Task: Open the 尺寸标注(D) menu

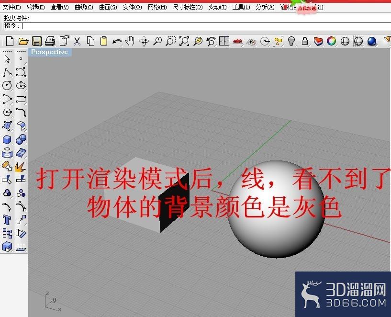Action: coord(188,7)
